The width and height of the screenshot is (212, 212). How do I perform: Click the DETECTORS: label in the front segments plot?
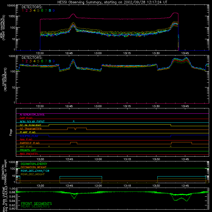(32, 7)
